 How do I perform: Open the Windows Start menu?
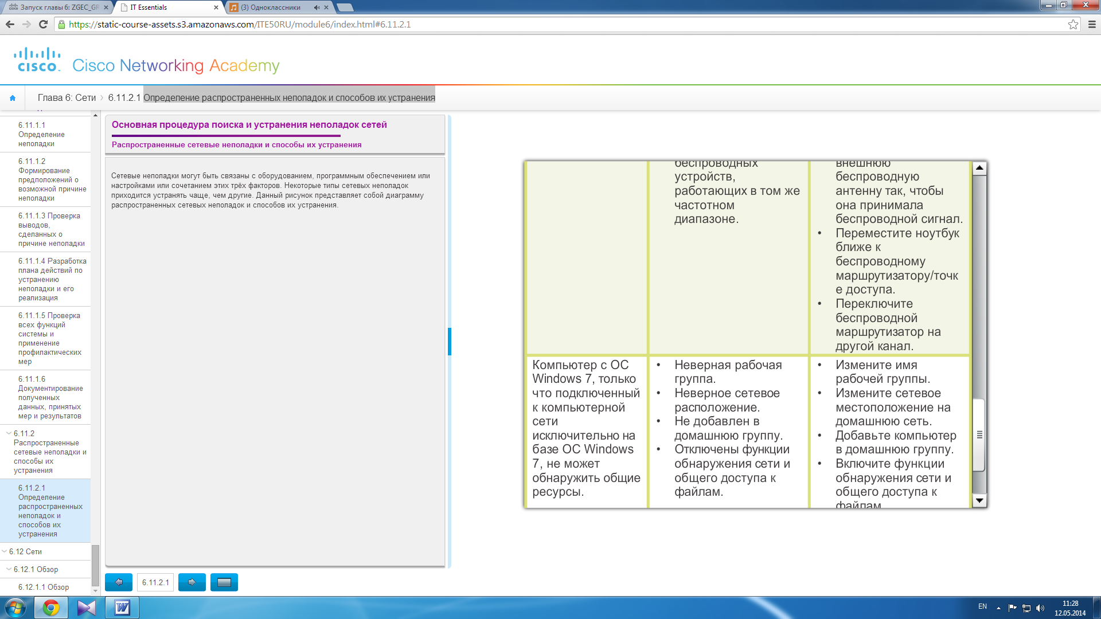(15, 608)
